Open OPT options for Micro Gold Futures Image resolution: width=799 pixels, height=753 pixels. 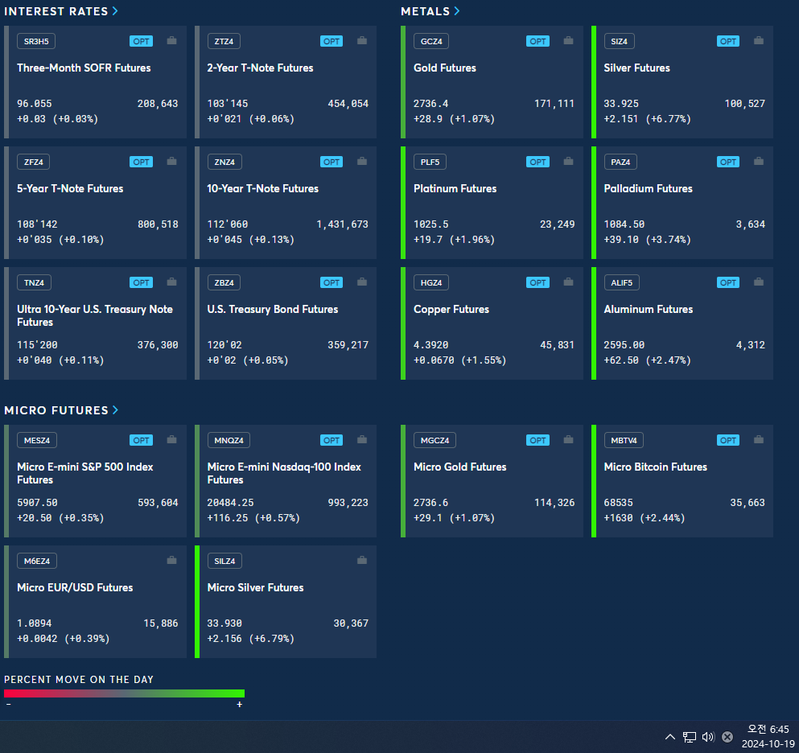point(537,440)
